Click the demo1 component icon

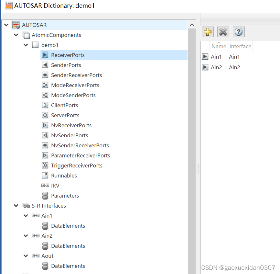[x=35, y=45]
